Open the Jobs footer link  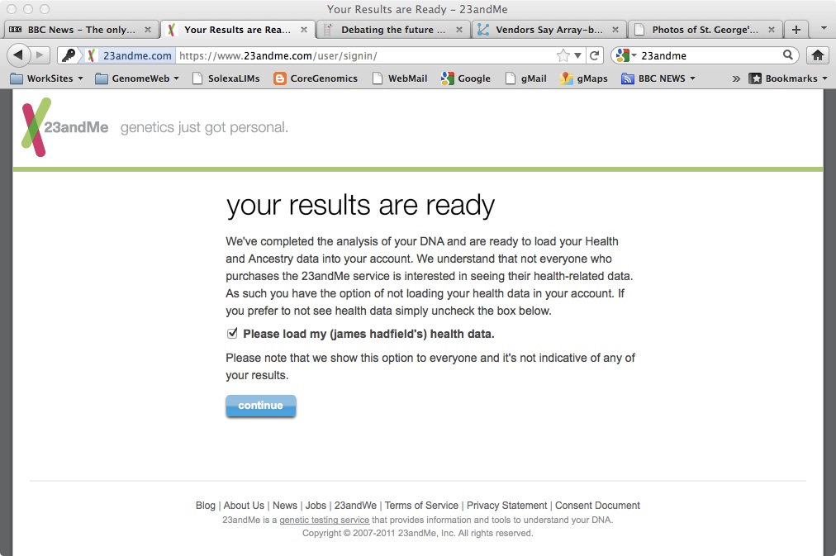[x=316, y=505]
